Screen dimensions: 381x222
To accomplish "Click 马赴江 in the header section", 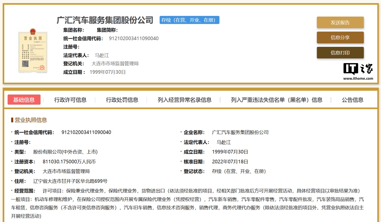I will (x=102, y=55).
